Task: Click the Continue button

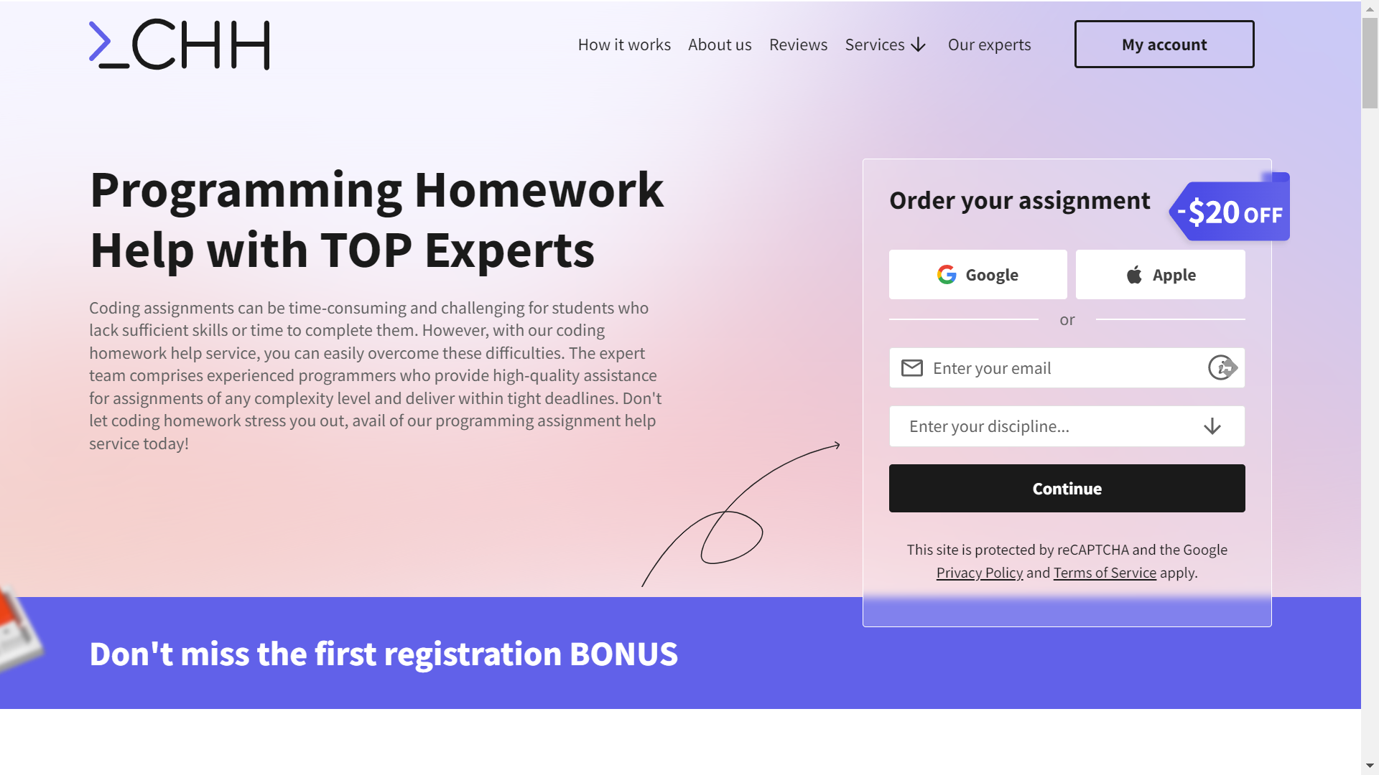Action: (x=1067, y=487)
